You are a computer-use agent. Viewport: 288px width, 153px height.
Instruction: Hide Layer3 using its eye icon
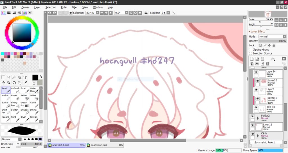point(256,90)
